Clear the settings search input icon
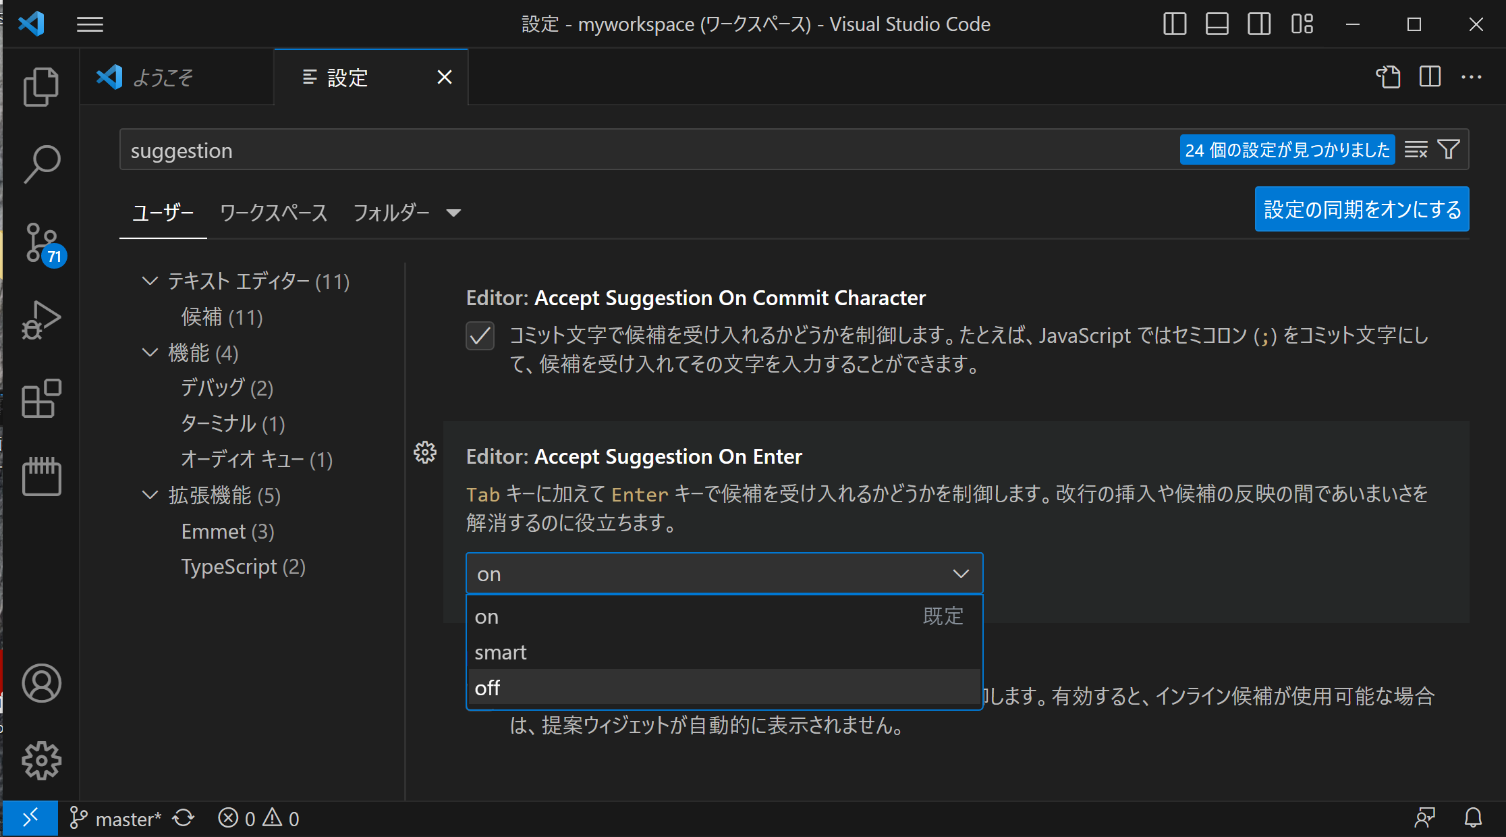 pyautogui.click(x=1416, y=150)
